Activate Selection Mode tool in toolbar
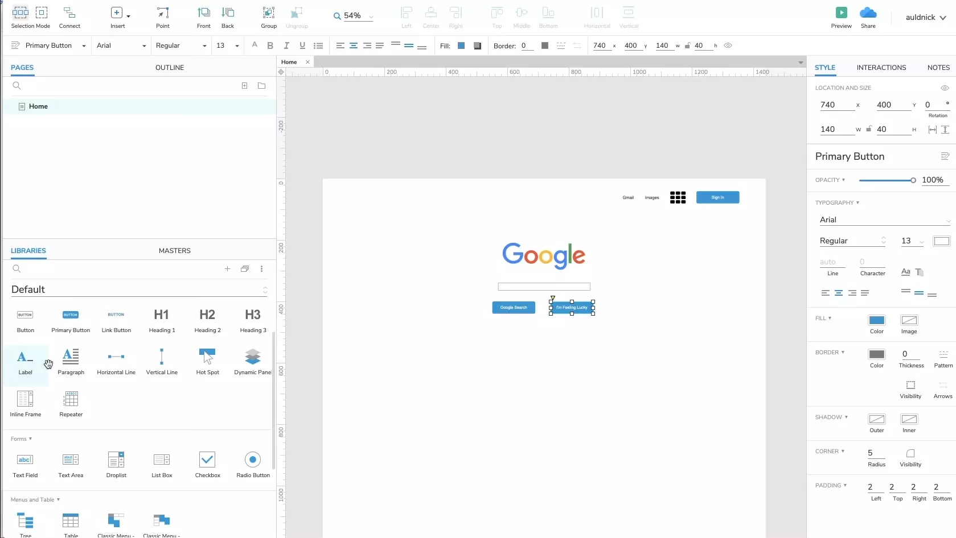 (x=30, y=17)
